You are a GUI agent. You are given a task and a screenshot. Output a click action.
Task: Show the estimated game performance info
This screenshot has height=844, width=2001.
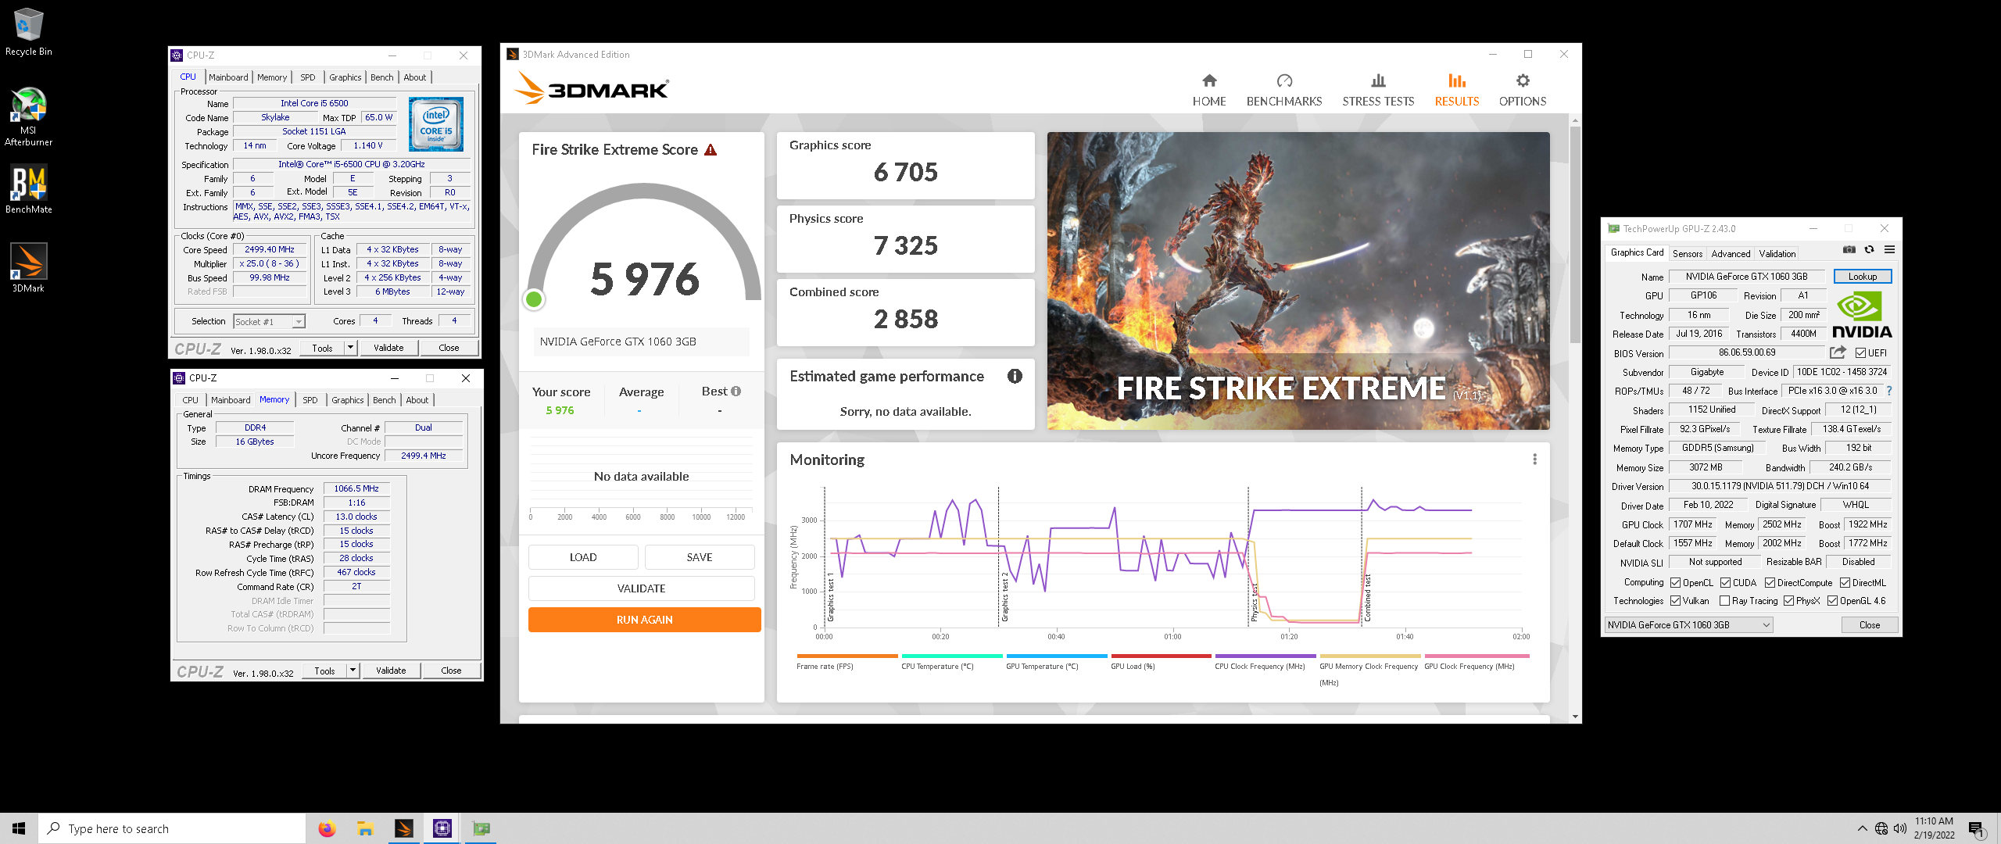tap(1015, 376)
